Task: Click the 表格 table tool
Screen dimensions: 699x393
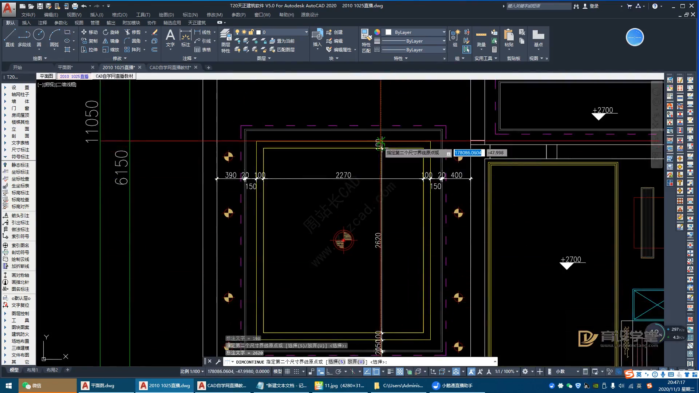Action: point(203,49)
